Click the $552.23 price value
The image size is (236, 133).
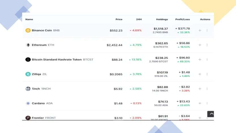pyautogui.click(x=116, y=30)
